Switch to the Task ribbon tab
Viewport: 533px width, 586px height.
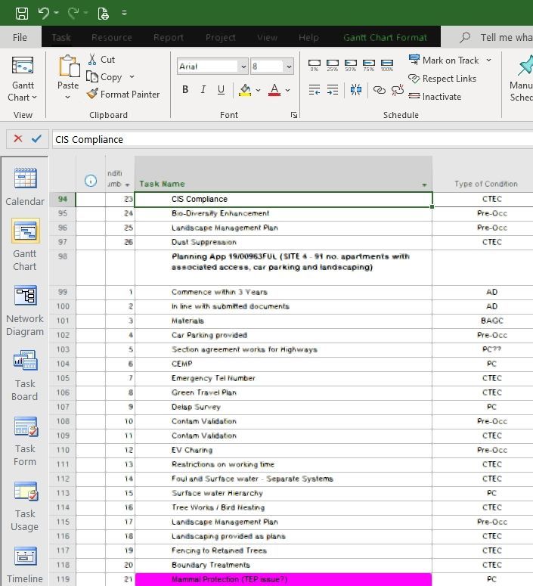[61, 37]
